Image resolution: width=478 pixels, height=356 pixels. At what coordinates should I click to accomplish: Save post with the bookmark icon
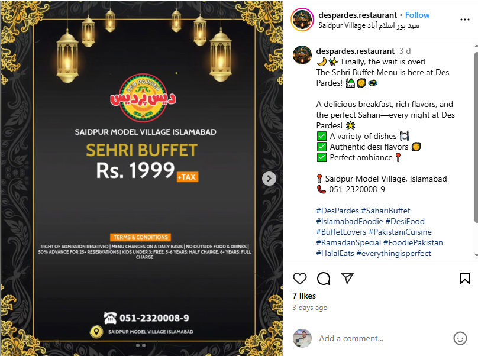464,279
